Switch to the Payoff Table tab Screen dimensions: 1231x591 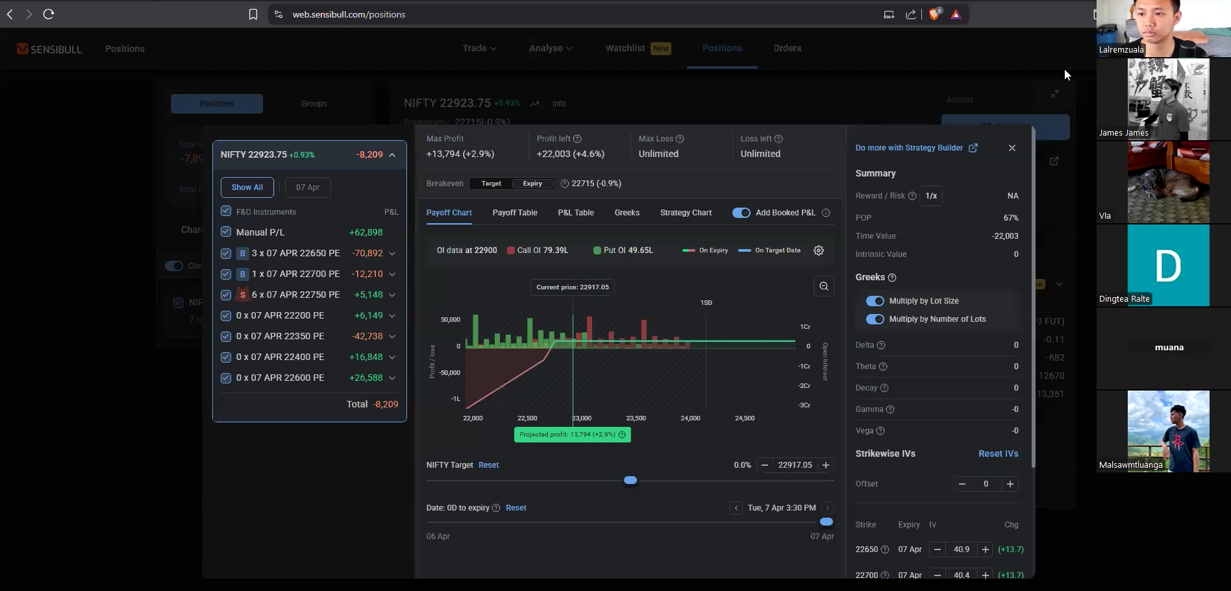click(515, 213)
